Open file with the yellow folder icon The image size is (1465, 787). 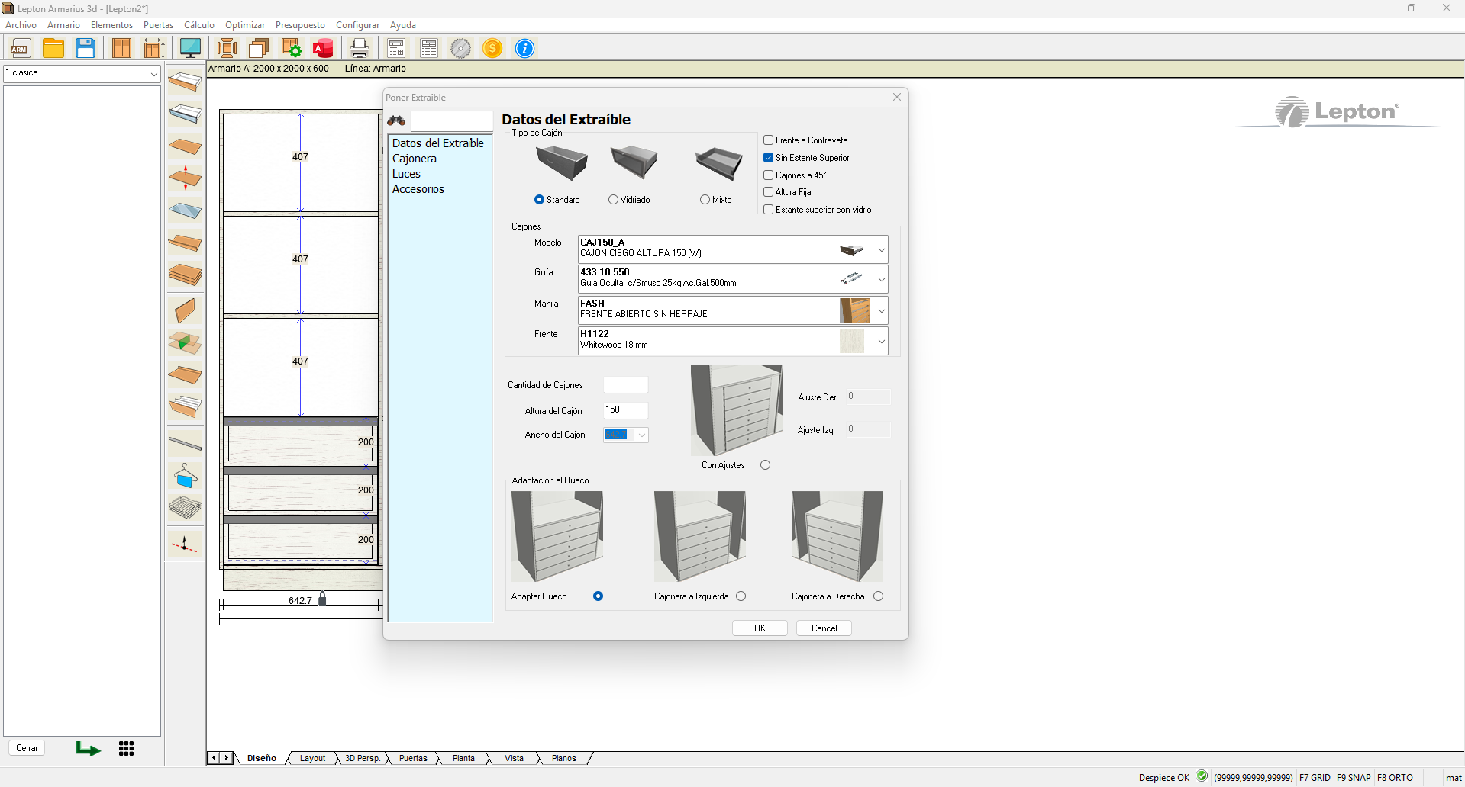53,48
